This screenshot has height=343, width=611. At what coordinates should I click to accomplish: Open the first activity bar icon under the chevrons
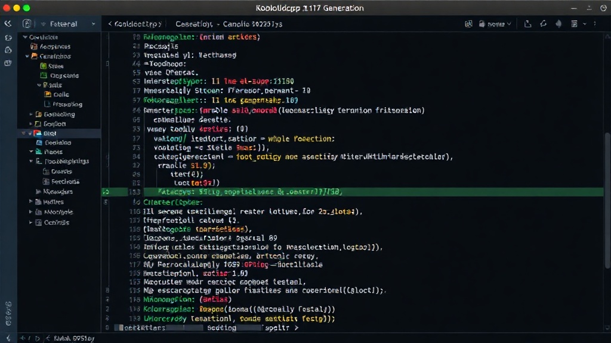pos(8,38)
